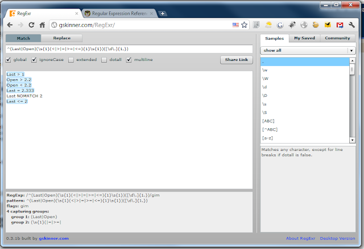Open the About RegExr link
Viewport: 364px width, 249px height.
pyautogui.click(x=300, y=238)
